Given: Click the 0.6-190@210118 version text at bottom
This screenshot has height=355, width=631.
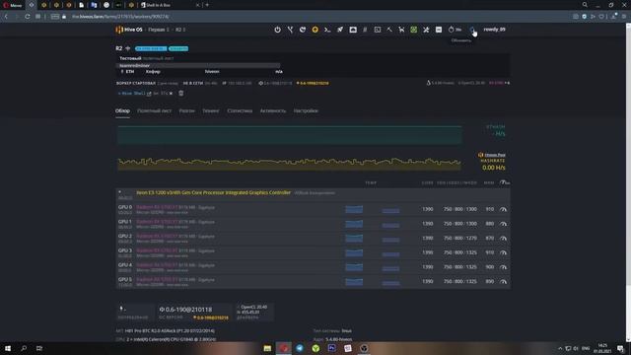Looking at the screenshot, I should coord(185,310).
